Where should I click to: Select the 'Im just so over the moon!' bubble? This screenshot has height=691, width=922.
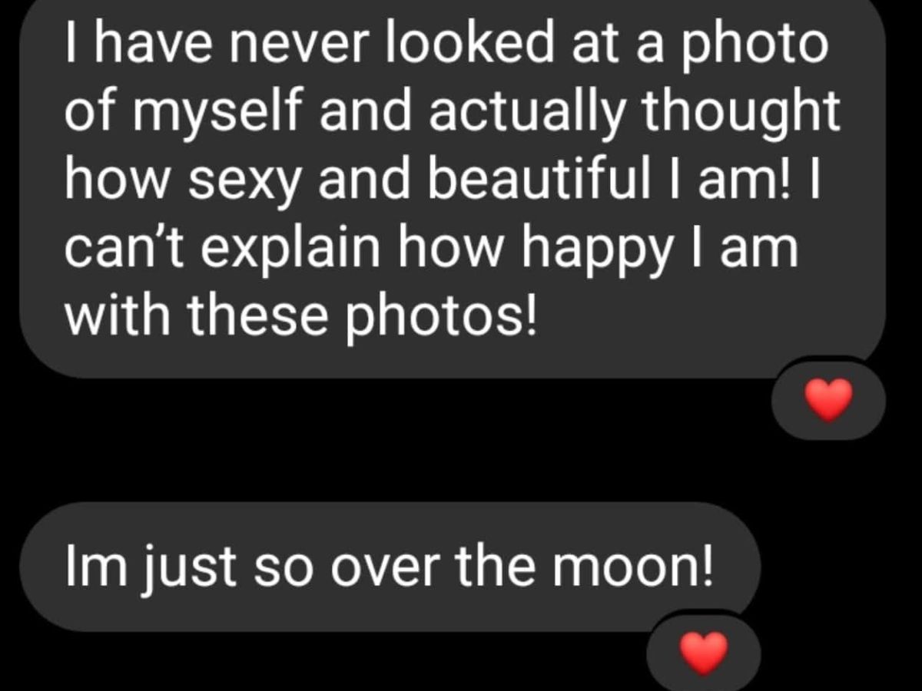[389, 567]
